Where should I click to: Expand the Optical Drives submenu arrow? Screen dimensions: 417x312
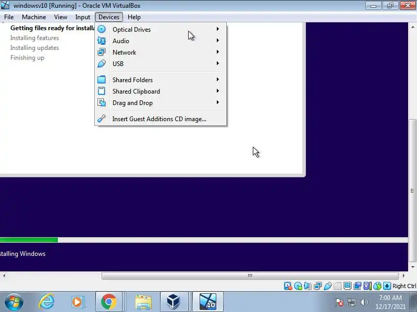click(x=217, y=29)
